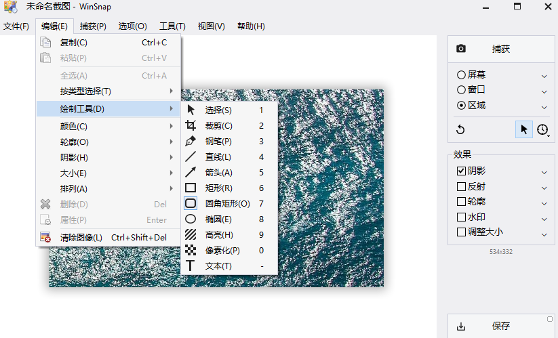
Task: Enable the 轮廓 effect checkbox
Action: tap(461, 202)
